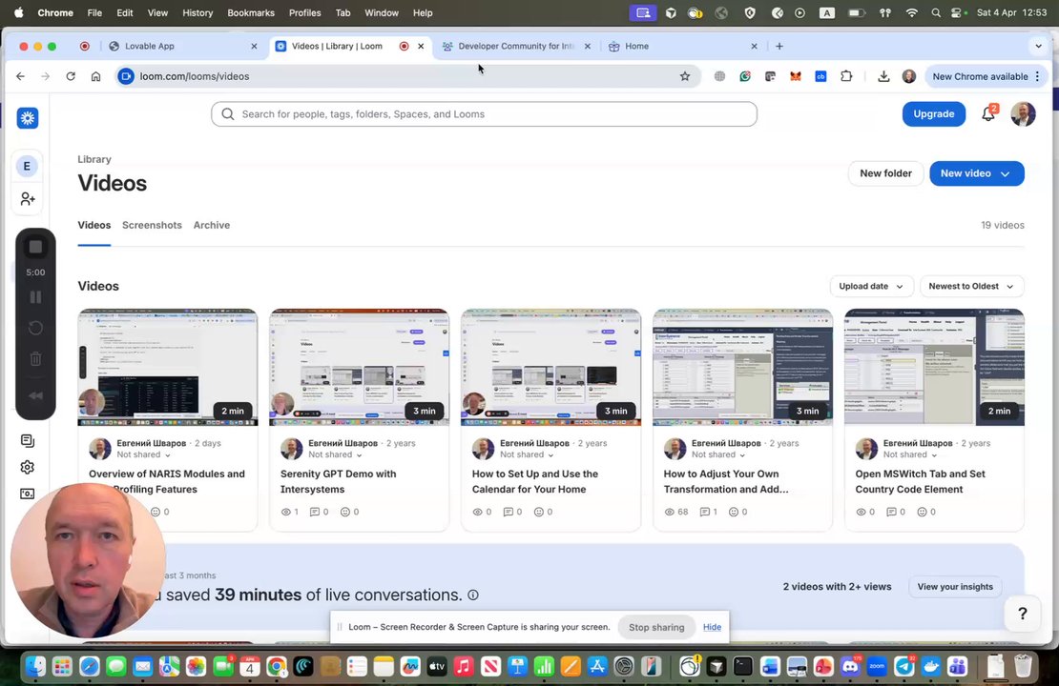Viewport: 1059px width, 686px height.
Task: Open the New video dropdown
Action: (x=977, y=173)
